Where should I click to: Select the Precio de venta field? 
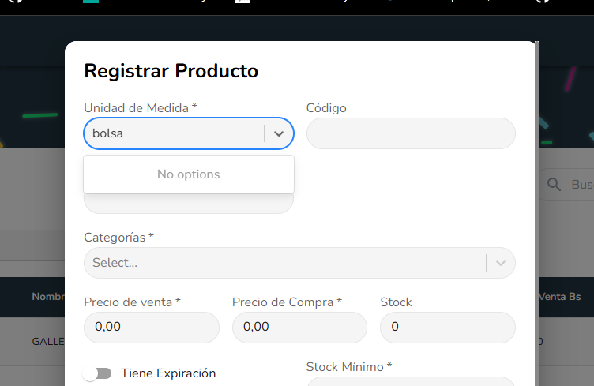point(151,327)
